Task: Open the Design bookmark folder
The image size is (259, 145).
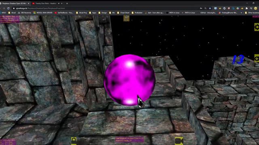Action: (102, 12)
